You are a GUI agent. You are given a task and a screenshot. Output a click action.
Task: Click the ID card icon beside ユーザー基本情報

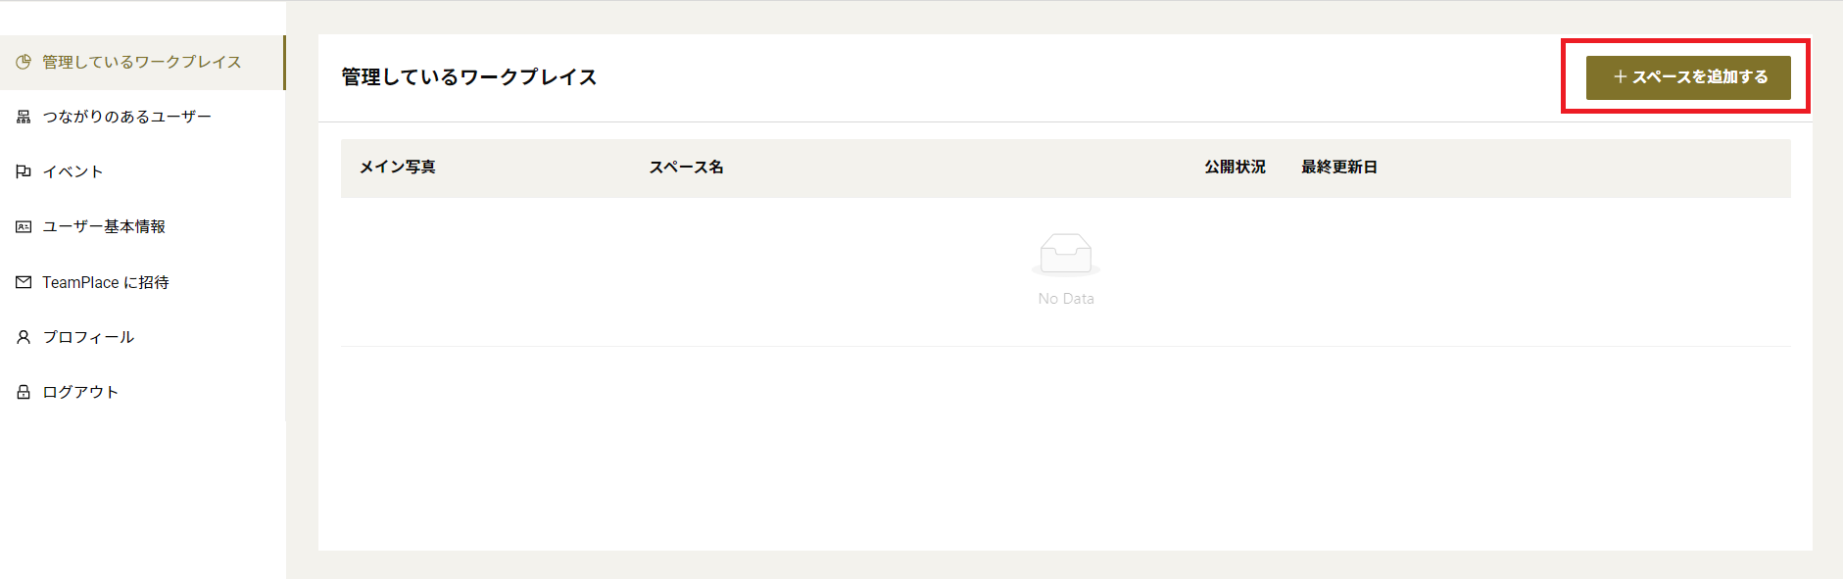(x=24, y=226)
